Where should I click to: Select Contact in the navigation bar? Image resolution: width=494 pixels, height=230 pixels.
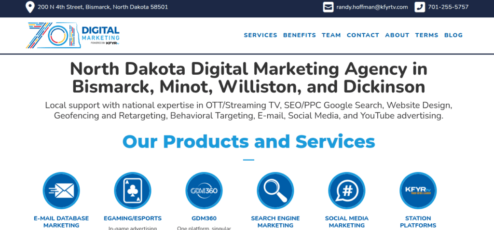pyautogui.click(x=363, y=35)
